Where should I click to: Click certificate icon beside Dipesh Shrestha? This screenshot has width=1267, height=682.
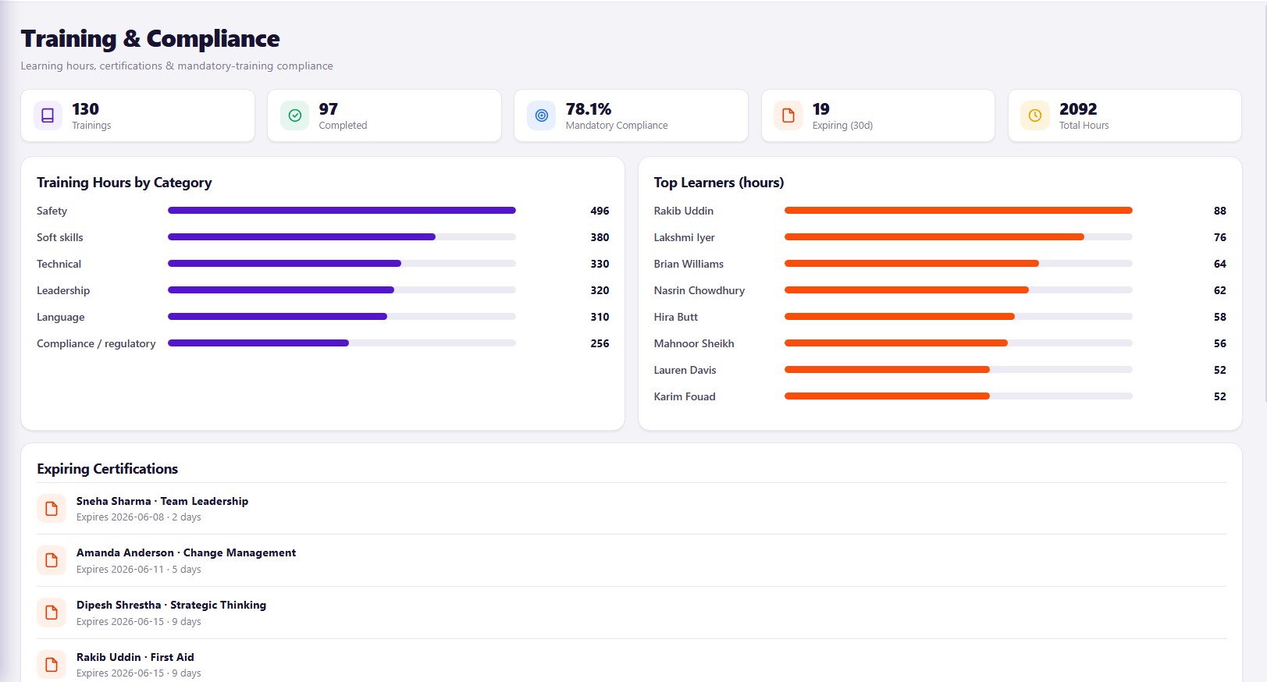click(52, 613)
